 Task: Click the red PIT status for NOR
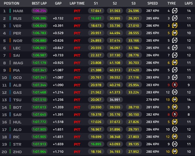pyautogui.click(x=77, y=41)
